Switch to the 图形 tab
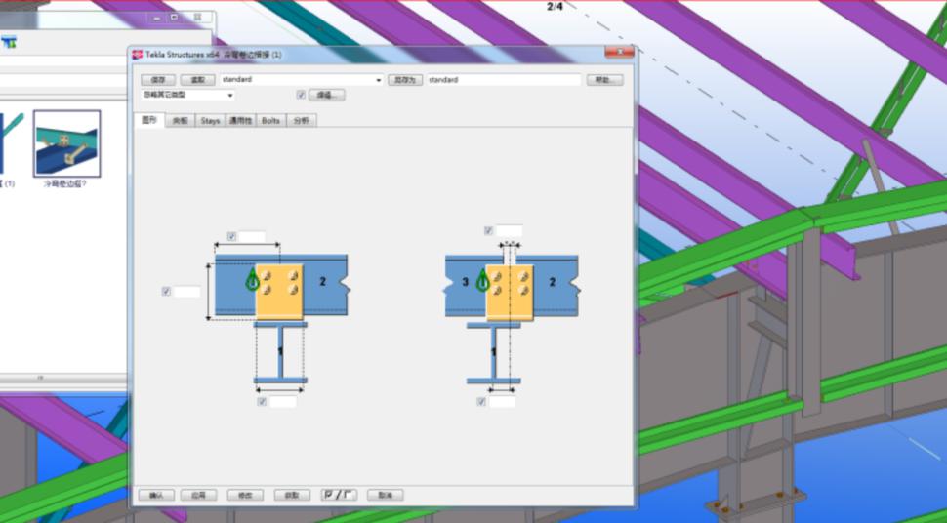This screenshot has height=523, width=947. click(148, 120)
